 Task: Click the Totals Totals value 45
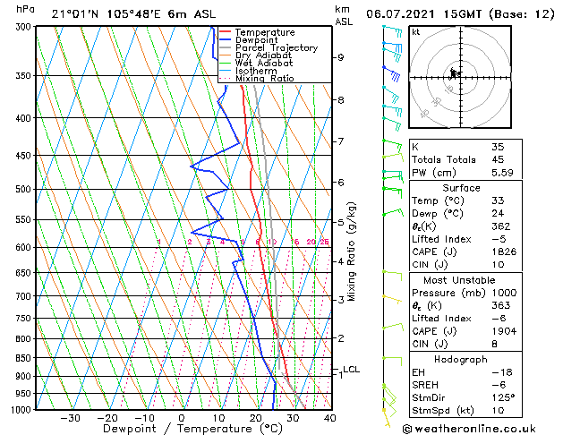tap(498, 159)
